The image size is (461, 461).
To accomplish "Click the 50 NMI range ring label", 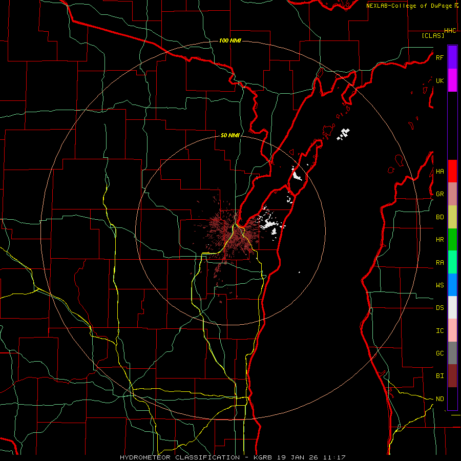I will 230,135.
